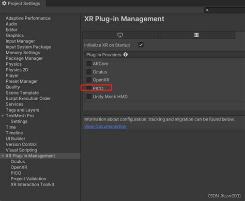Enable the Oculus plug-in provider checkbox
The width and height of the screenshot is (245, 201).
(89, 72)
